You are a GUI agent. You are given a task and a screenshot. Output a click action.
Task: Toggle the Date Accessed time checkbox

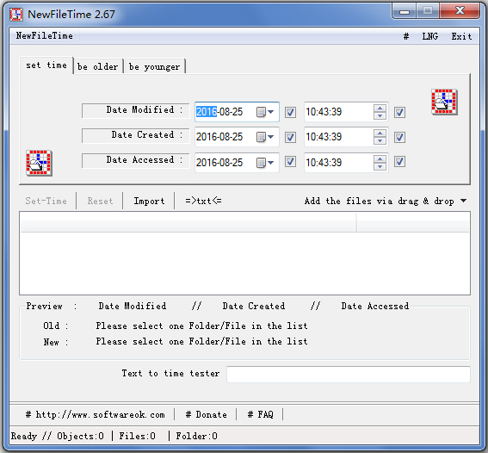click(399, 162)
